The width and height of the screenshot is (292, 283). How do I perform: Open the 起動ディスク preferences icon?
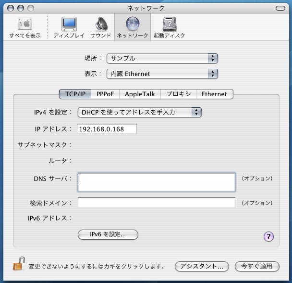tap(169, 27)
